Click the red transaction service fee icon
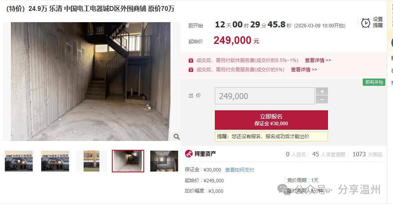Screen dimensions: 393x205 tap(191, 70)
